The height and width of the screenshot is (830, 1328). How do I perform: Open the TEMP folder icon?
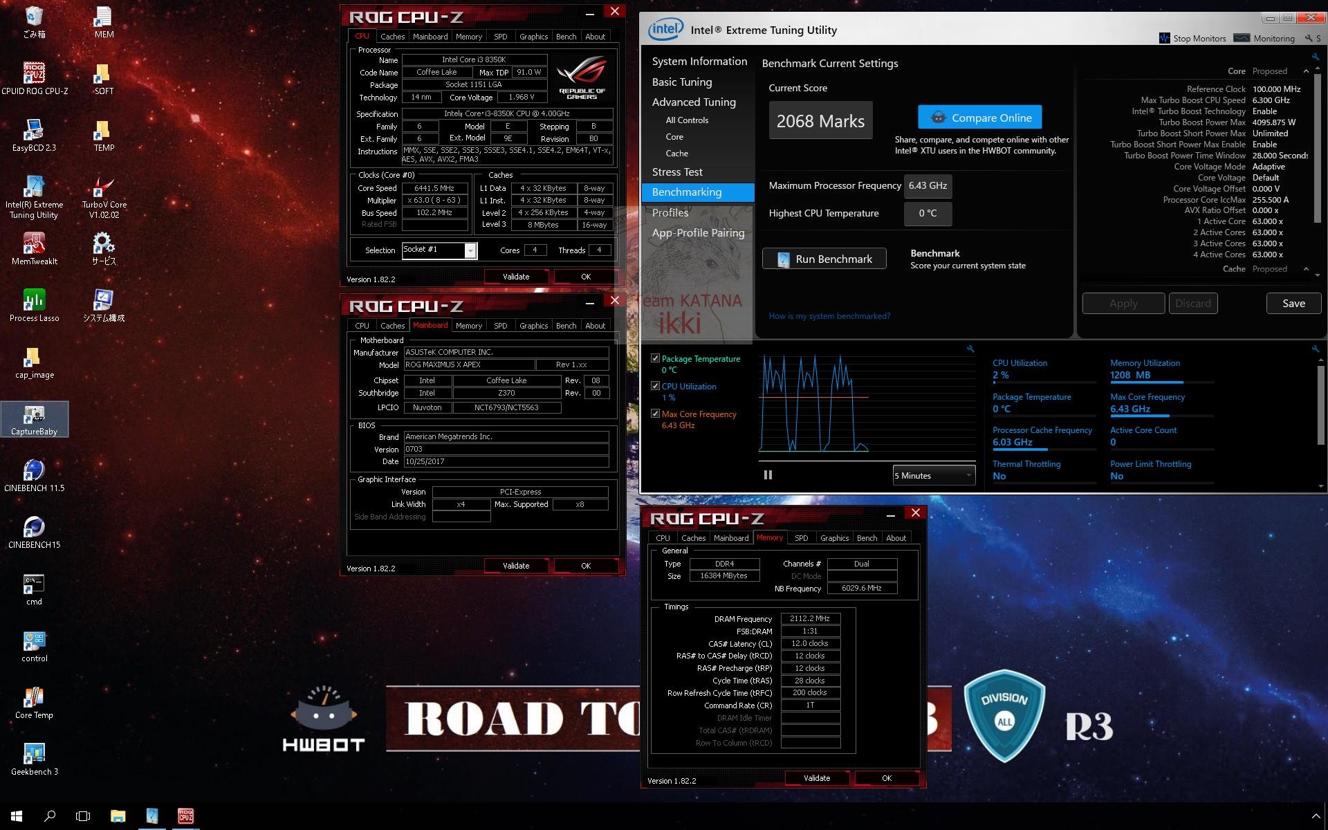[x=104, y=135]
